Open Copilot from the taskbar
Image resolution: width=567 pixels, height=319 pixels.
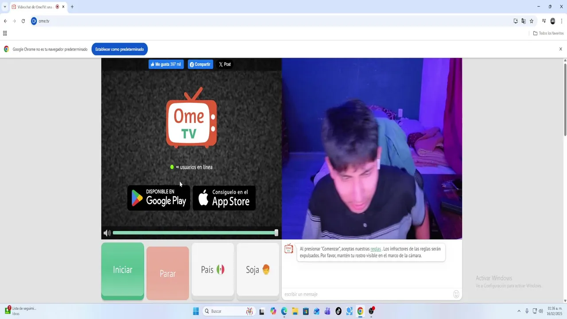tap(273, 311)
